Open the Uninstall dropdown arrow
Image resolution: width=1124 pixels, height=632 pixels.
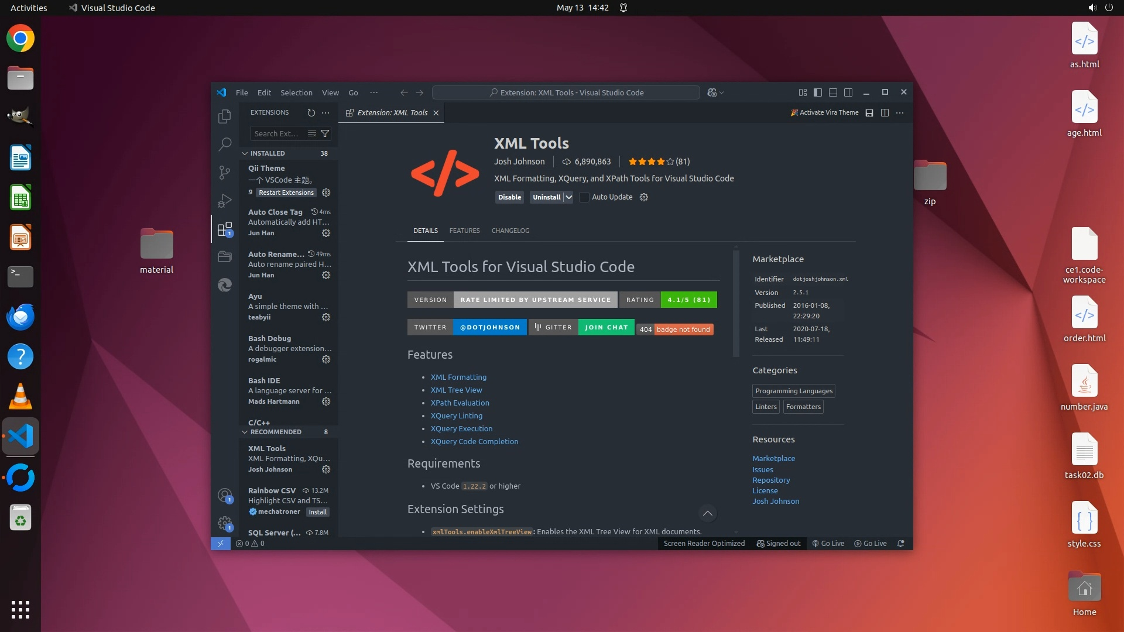click(568, 197)
